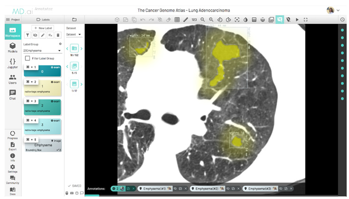Select label 0 exam card
This screenshot has height=199, width=349.
coord(43,71)
